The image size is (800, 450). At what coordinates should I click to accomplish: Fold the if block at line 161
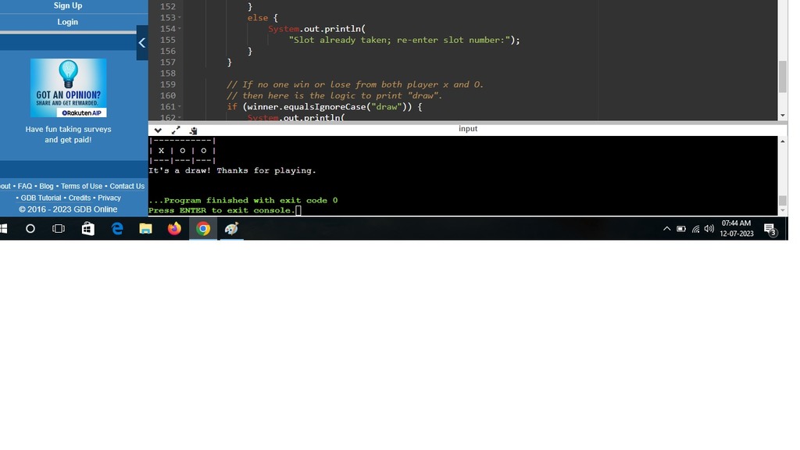point(180,107)
